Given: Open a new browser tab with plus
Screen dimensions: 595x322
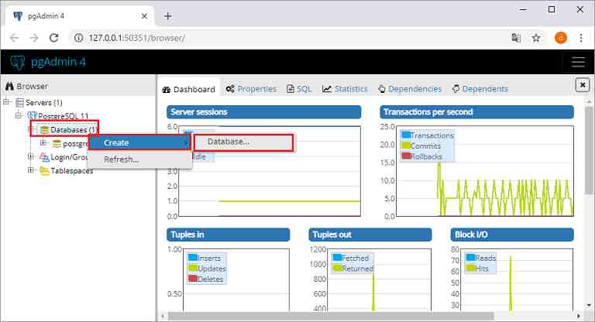Looking at the screenshot, I should click(x=167, y=16).
